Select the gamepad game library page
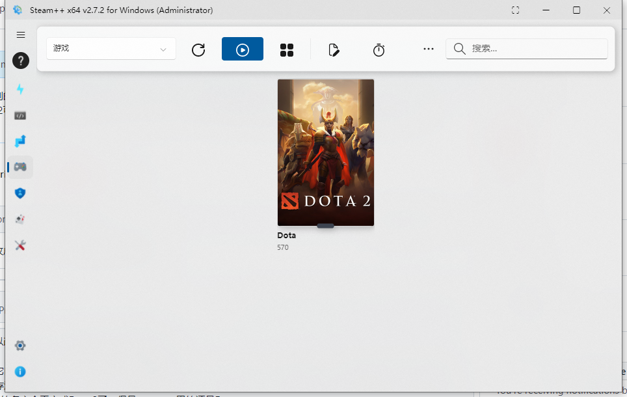 coord(20,167)
